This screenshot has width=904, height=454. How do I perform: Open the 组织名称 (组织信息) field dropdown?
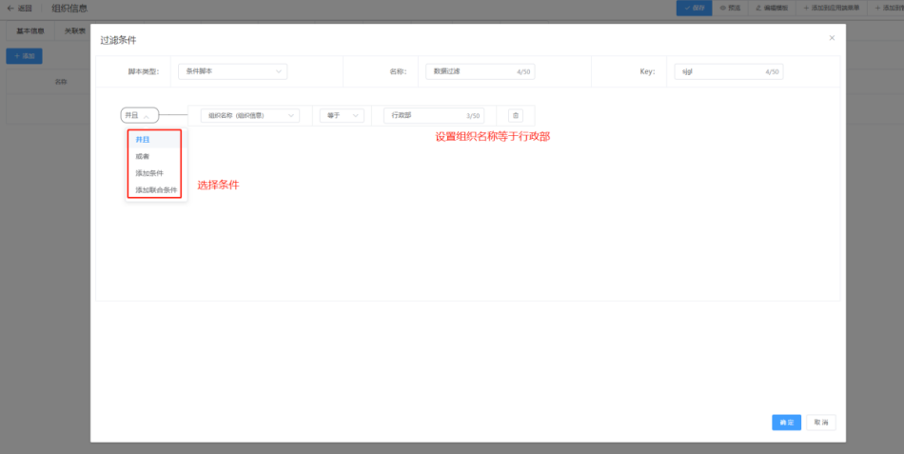(x=250, y=115)
